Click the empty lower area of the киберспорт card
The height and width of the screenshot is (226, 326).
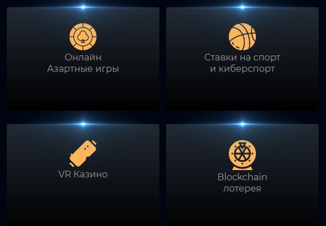(x=242, y=93)
